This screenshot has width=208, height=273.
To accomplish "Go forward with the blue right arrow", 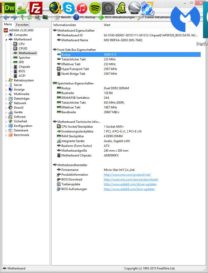I will (x=14, y=17).
